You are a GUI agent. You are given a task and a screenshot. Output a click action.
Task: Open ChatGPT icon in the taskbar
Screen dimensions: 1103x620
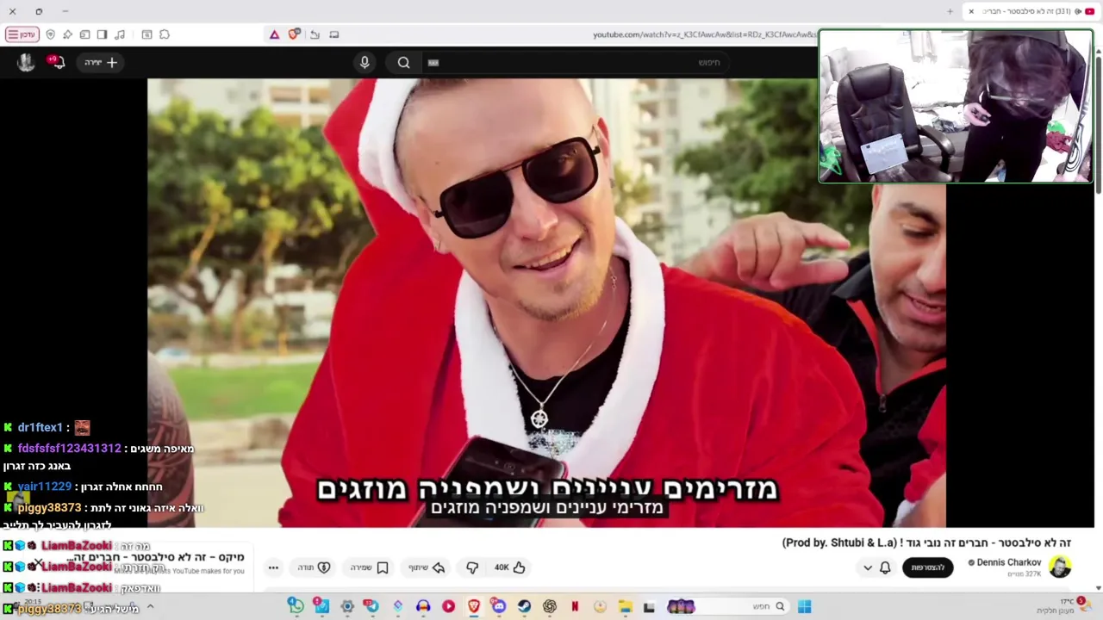pyautogui.click(x=550, y=607)
